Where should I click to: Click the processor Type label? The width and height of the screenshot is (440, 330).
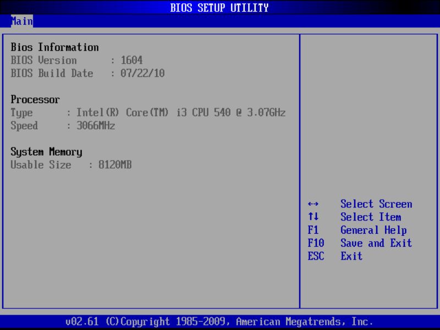click(x=21, y=113)
